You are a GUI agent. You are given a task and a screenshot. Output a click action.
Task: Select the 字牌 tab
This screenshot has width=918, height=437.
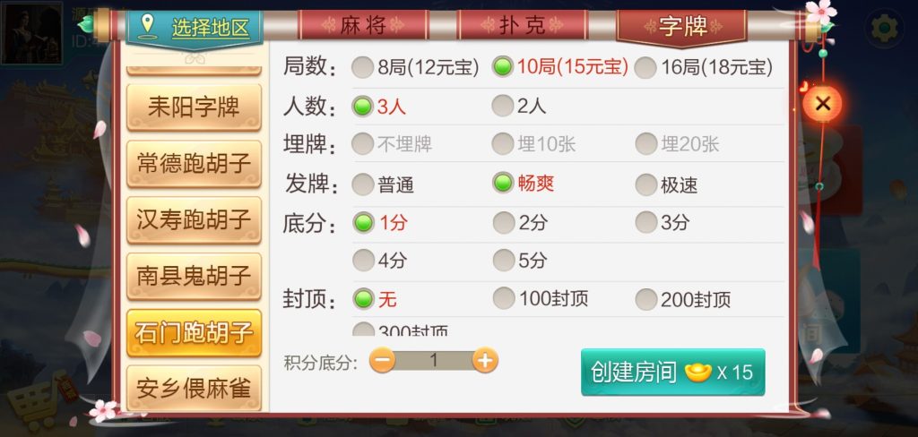coord(682,26)
